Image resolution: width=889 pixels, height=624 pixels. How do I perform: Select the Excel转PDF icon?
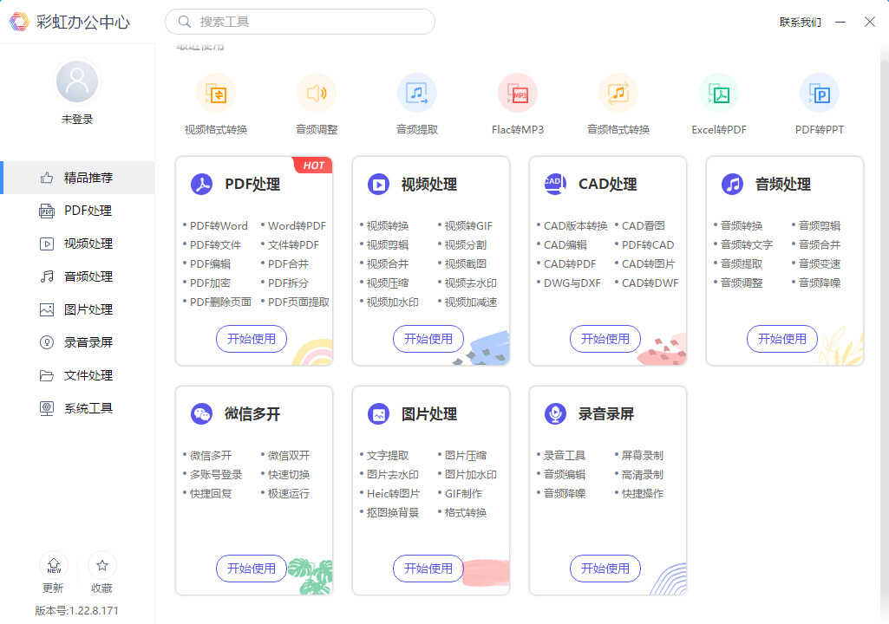(x=719, y=94)
